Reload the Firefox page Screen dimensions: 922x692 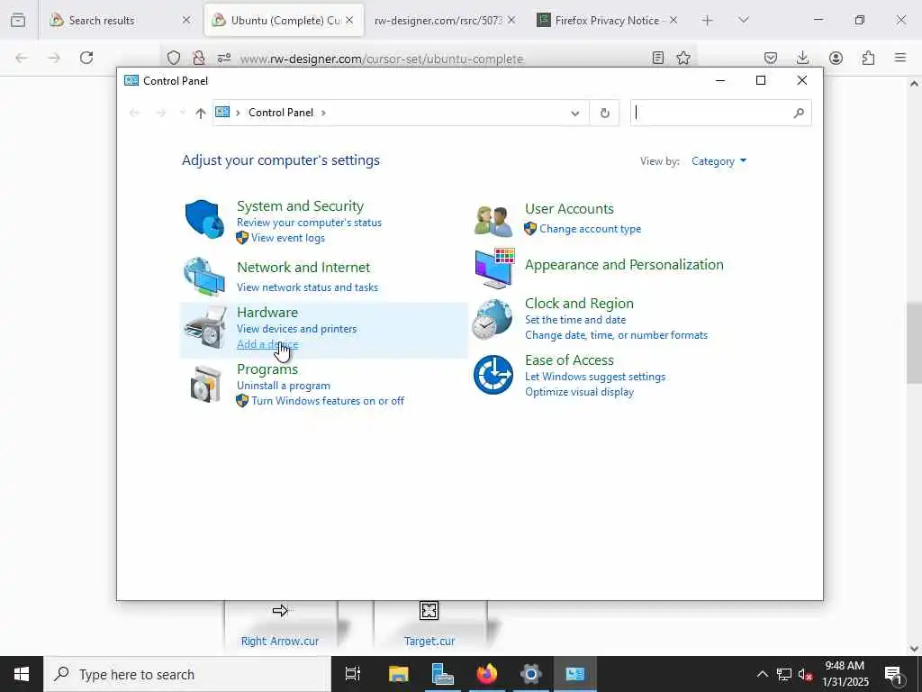[86, 58]
